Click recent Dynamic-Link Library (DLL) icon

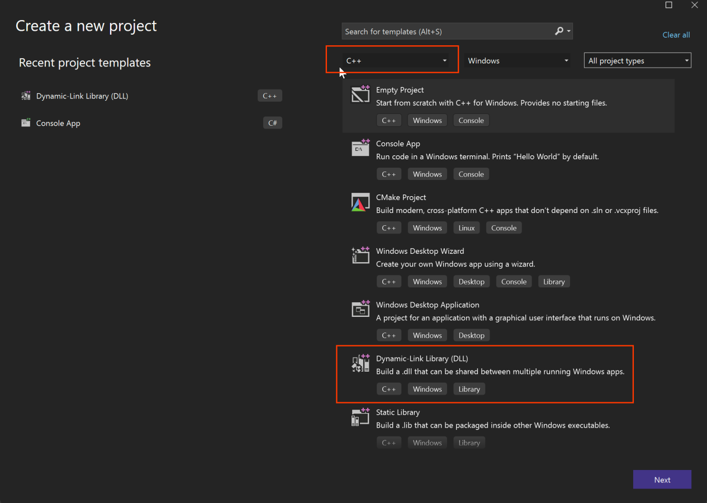(26, 96)
